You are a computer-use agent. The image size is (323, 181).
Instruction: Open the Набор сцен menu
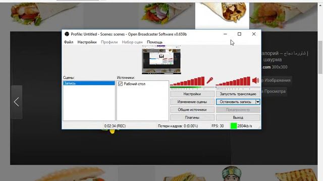click(132, 42)
